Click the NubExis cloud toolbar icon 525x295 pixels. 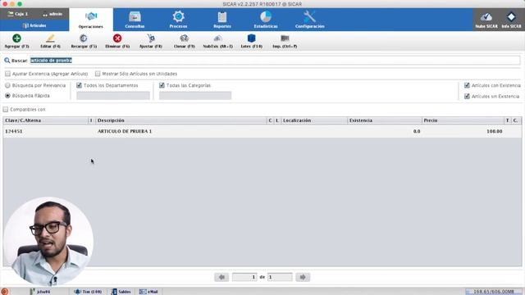pyautogui.click(x=217, y=39)
